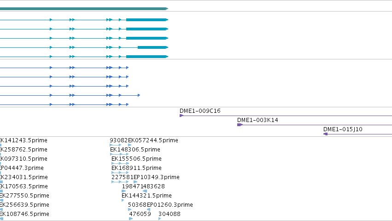Select the shorter terminal exon of fourth transcript
Image resolution: width=392 pixels, height=221 pixels.
pyautogui.click(x=153, y=47)
